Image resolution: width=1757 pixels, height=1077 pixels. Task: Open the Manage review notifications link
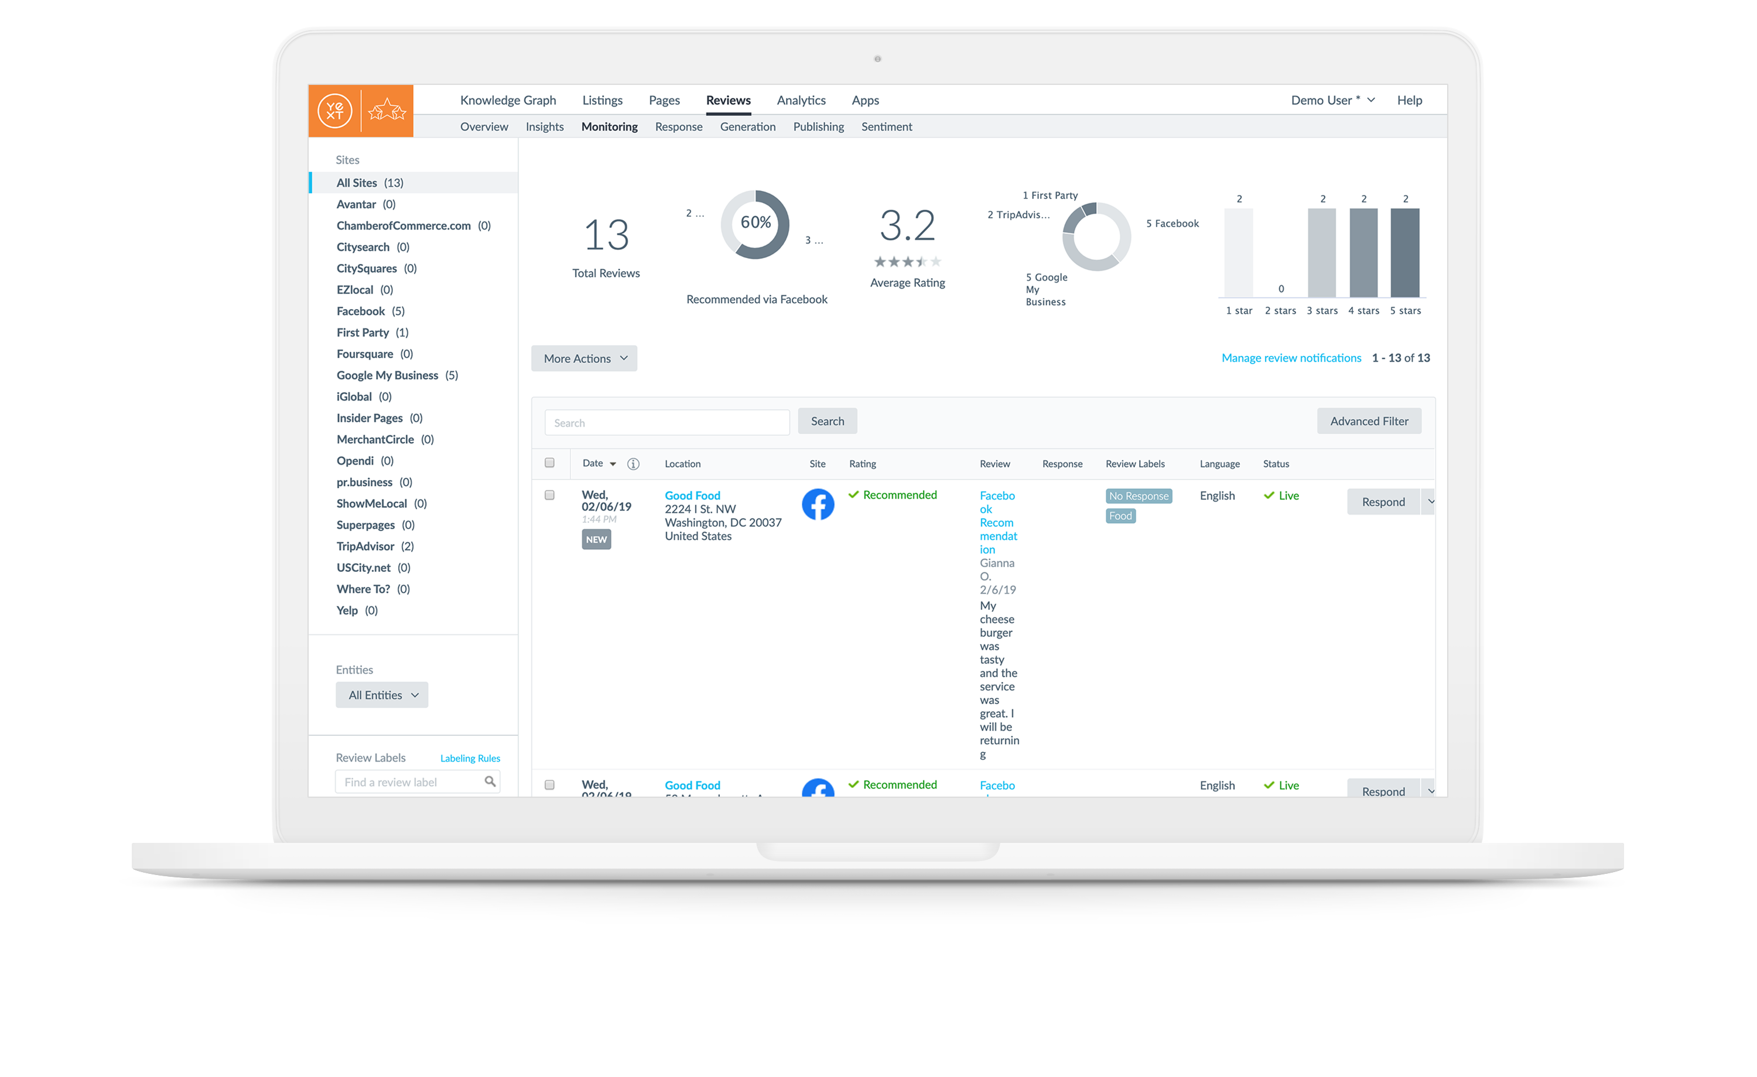[1291, 358]
